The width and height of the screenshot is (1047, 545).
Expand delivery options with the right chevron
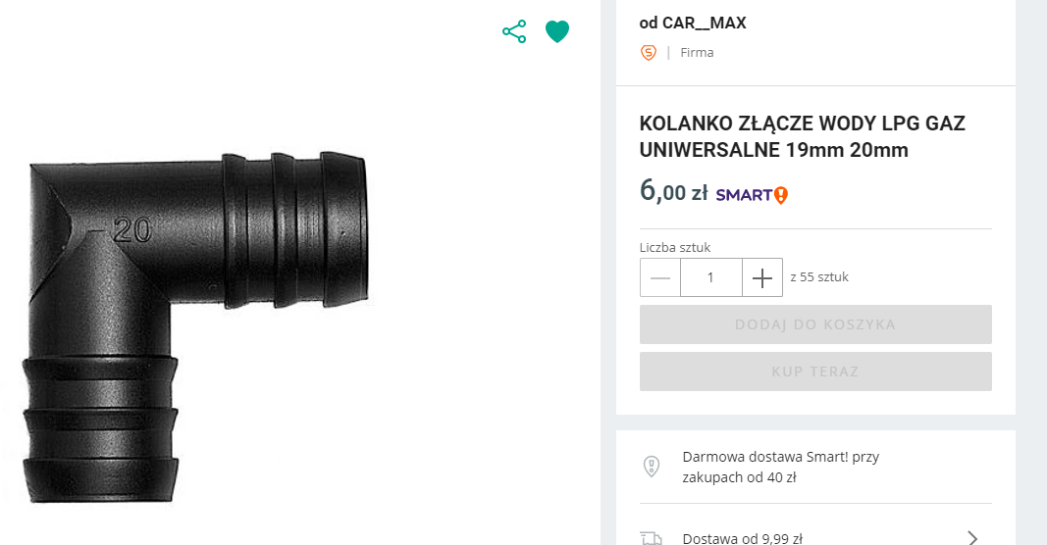(972, 537)
